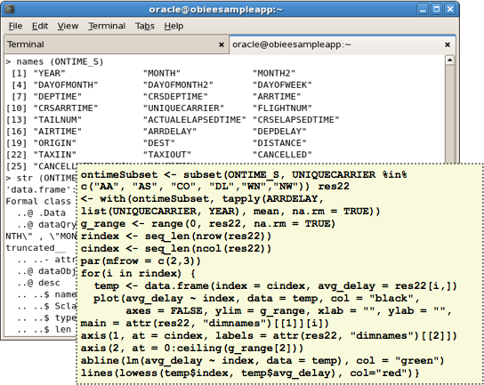Click the "DEST" column name

coord(159,143)
